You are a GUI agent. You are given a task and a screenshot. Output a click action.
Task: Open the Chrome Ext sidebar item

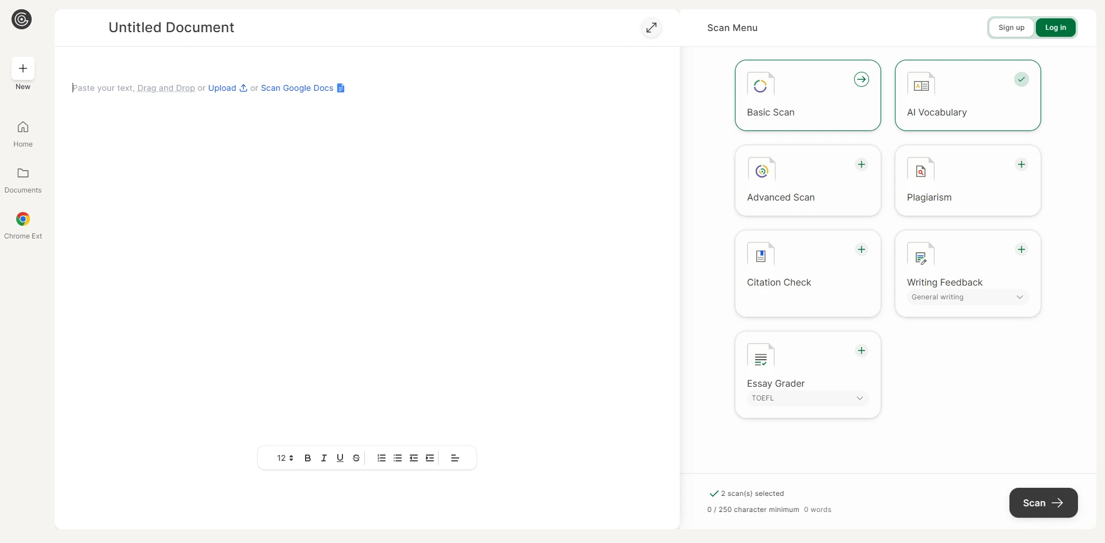point(23,226)
